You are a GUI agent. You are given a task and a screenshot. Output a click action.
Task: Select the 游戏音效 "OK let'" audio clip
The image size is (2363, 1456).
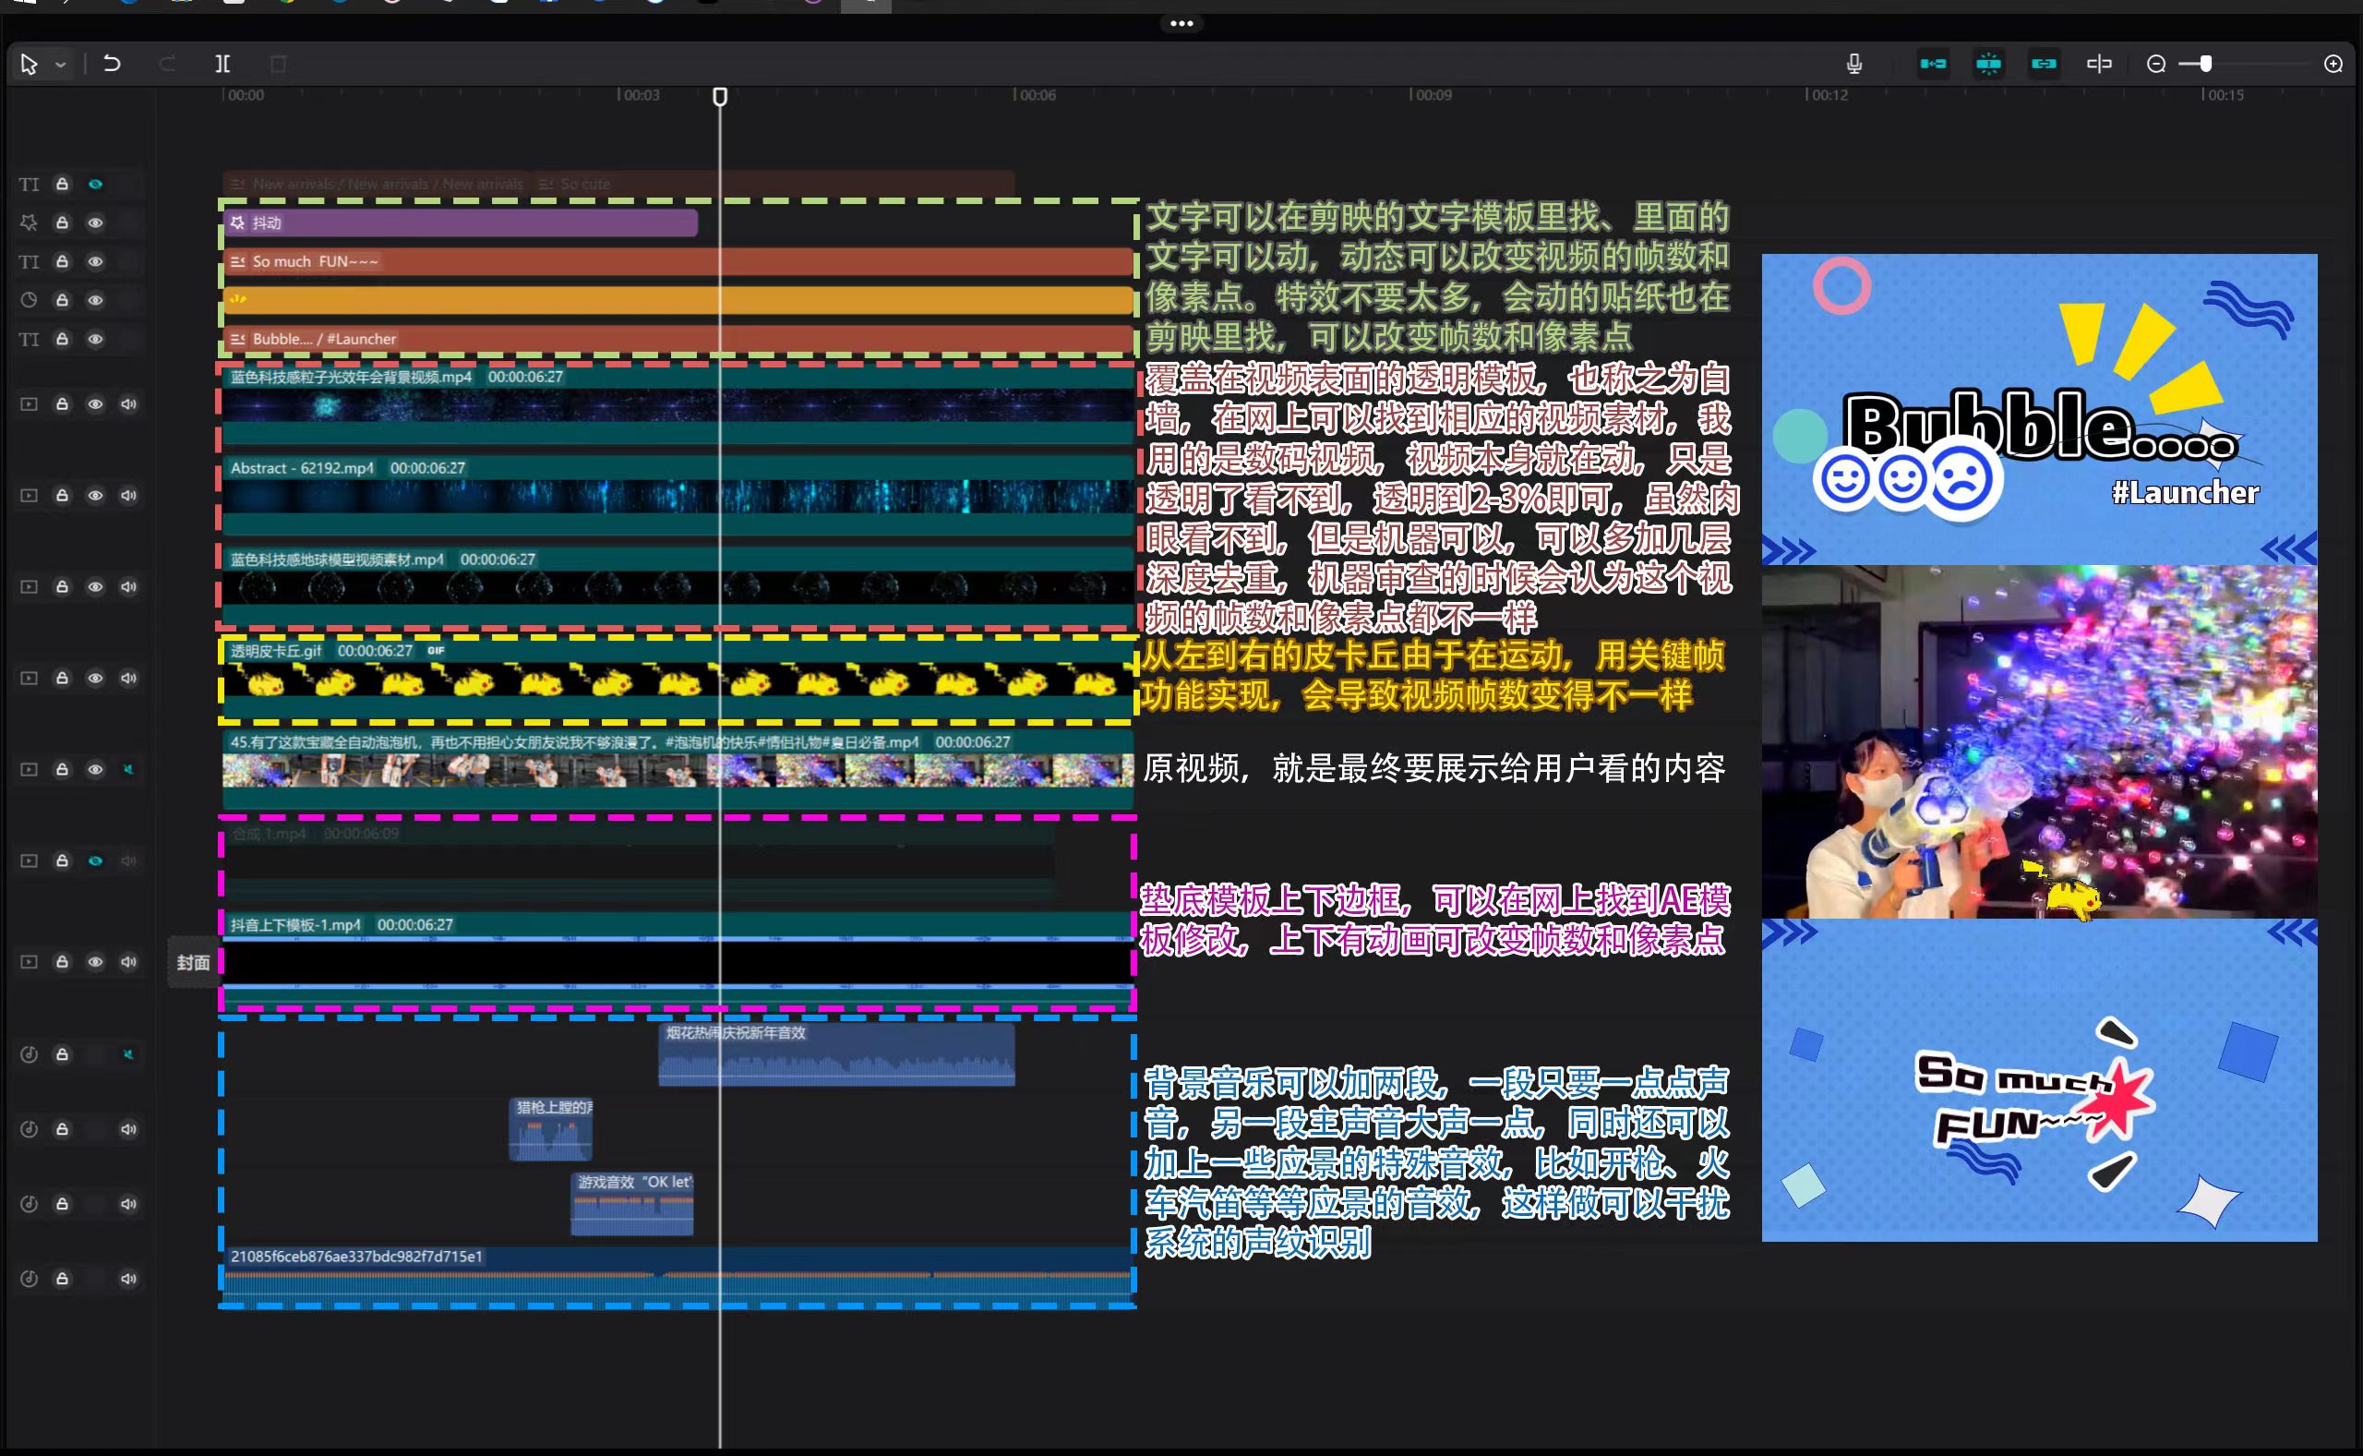(632, 1204)
